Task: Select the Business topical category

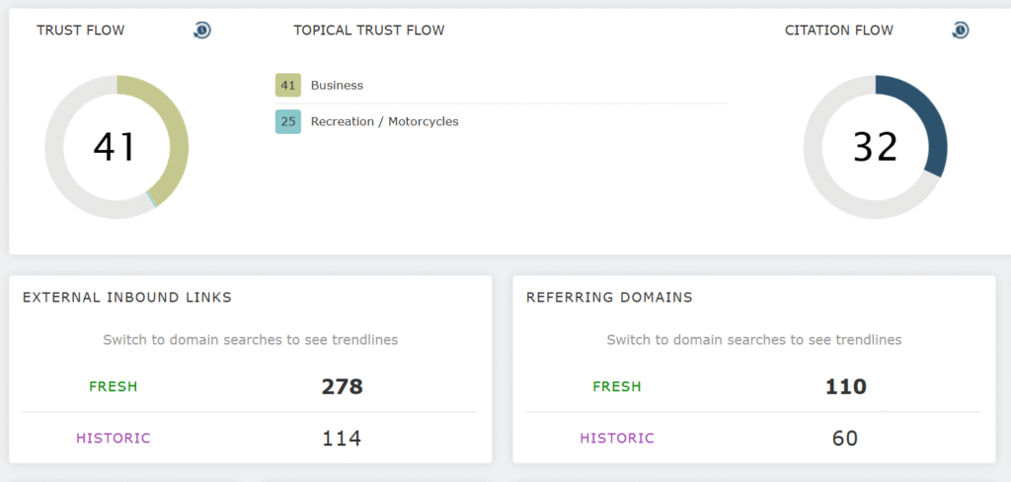Action: coord(337,86)
